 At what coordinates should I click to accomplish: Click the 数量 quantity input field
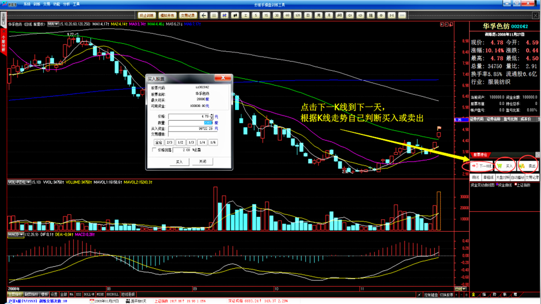point(190,123)
